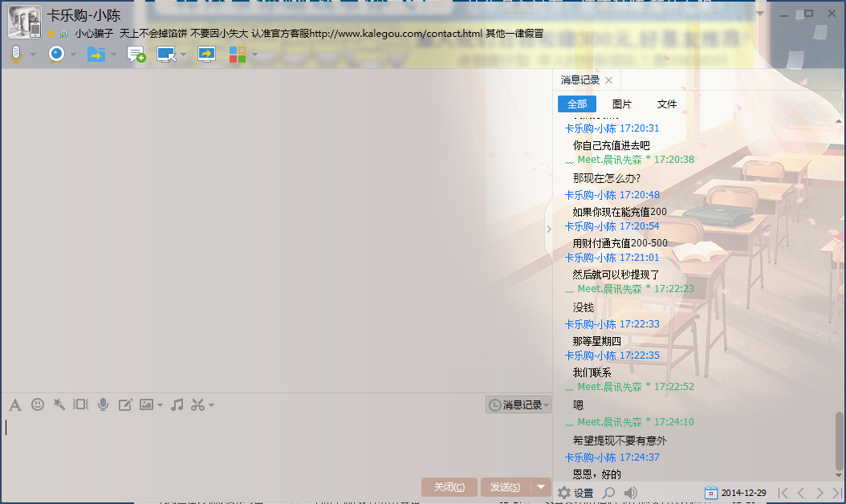Expand the screenshot scissors dropdown arrow
Screen dimensions: 846x504
click(x=212, y=405)
